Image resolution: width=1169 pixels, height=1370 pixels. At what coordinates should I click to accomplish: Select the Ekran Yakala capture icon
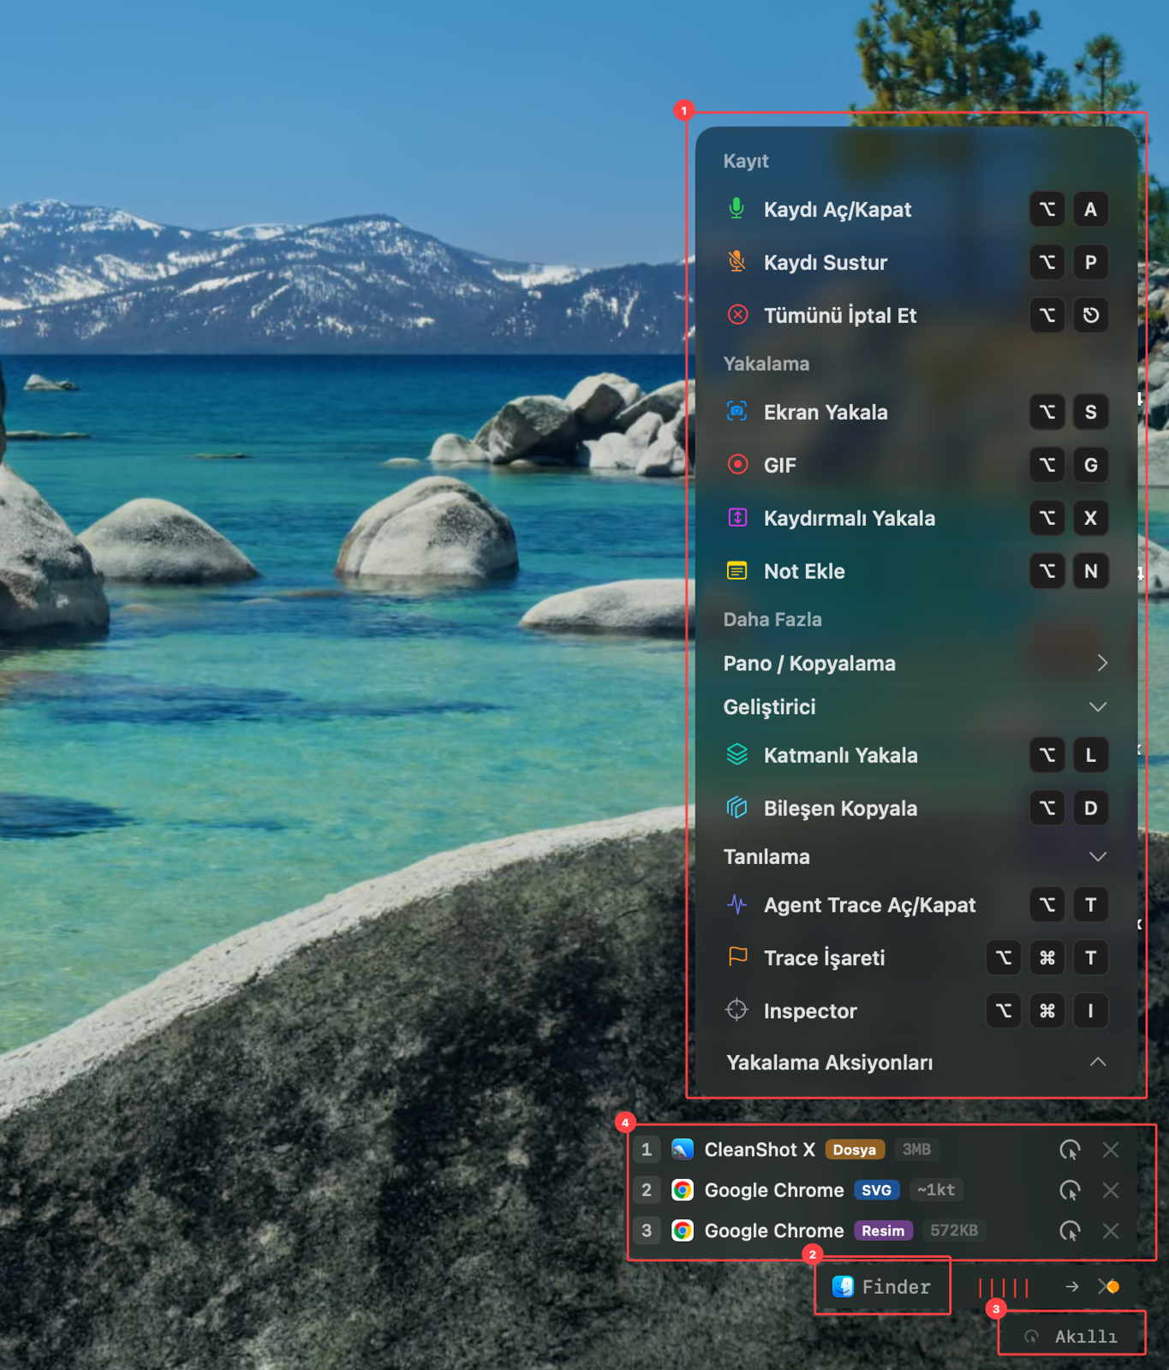(737, 412)
